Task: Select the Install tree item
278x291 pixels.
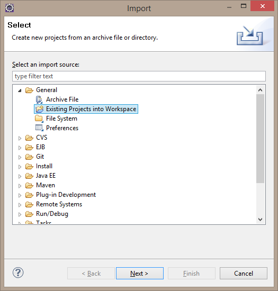Action: [x=44, y=166]
